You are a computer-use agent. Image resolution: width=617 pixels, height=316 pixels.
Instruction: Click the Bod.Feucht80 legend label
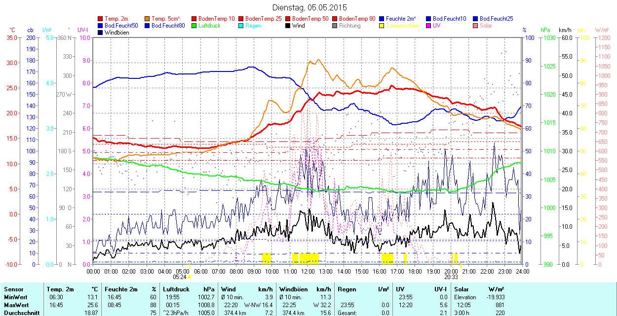(x=168, y=26)
